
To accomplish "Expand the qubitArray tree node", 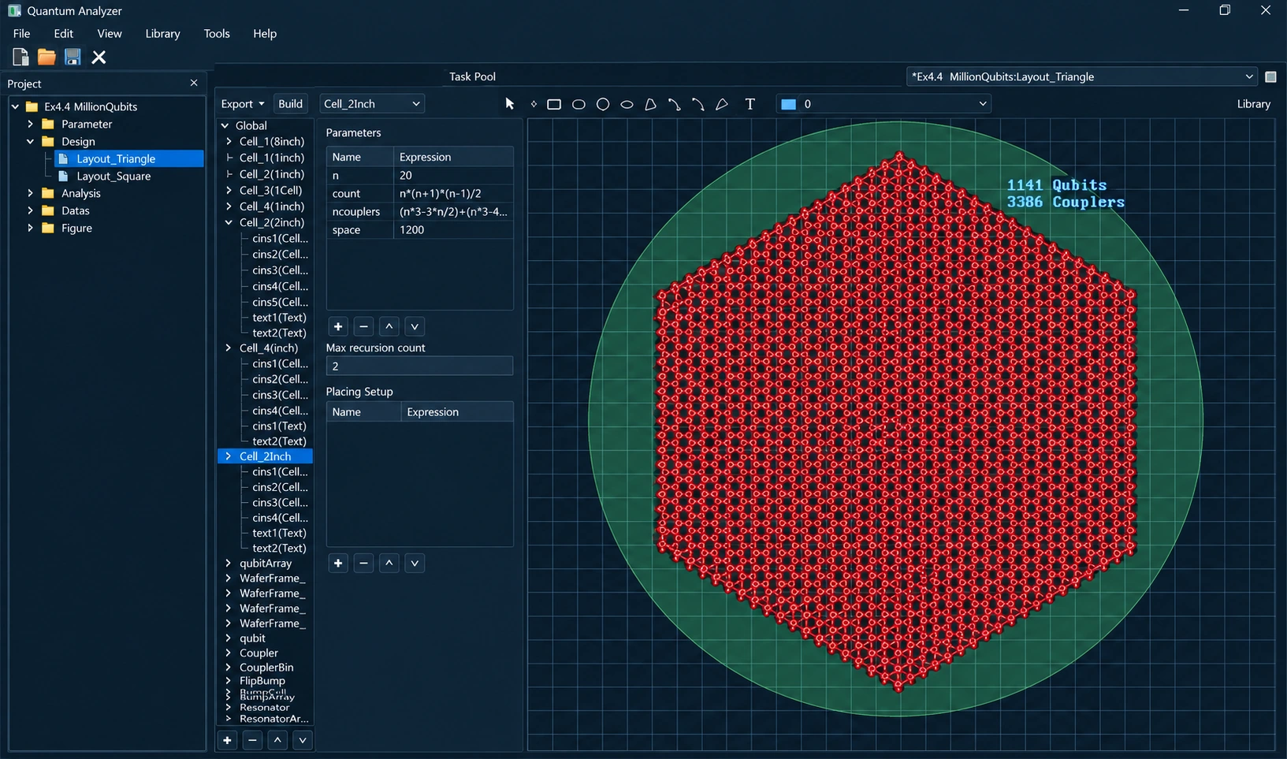I will tap(229, 564).
